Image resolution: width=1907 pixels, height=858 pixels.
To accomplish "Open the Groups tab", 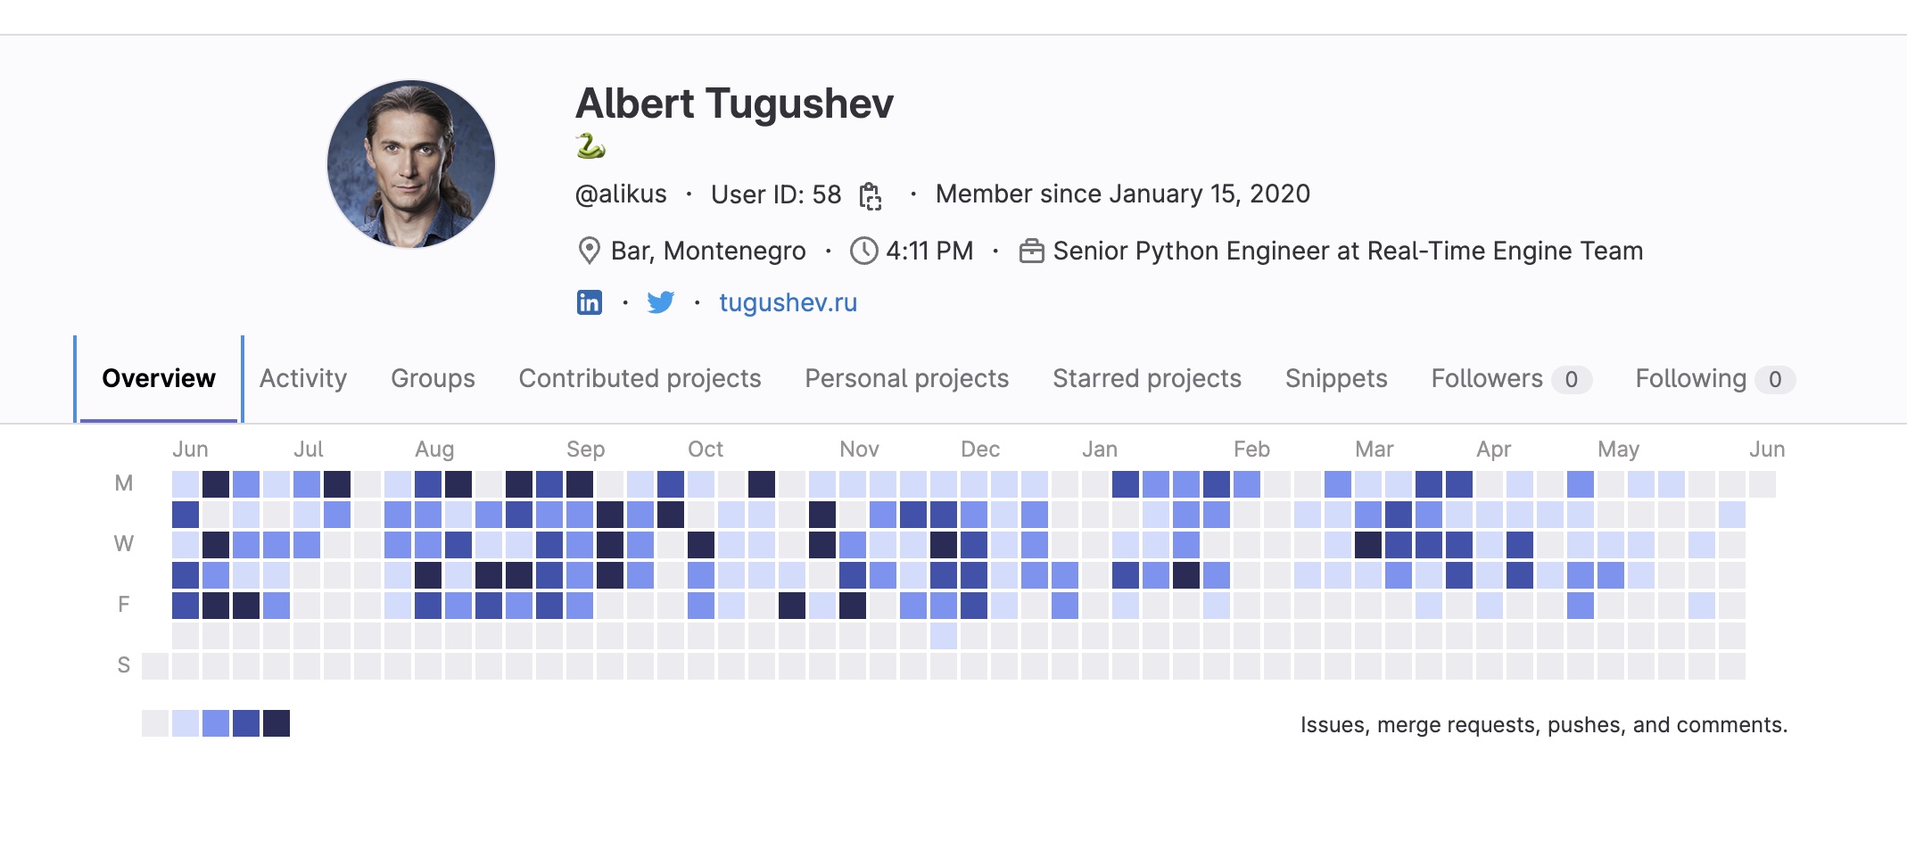I will coord(433,378).
